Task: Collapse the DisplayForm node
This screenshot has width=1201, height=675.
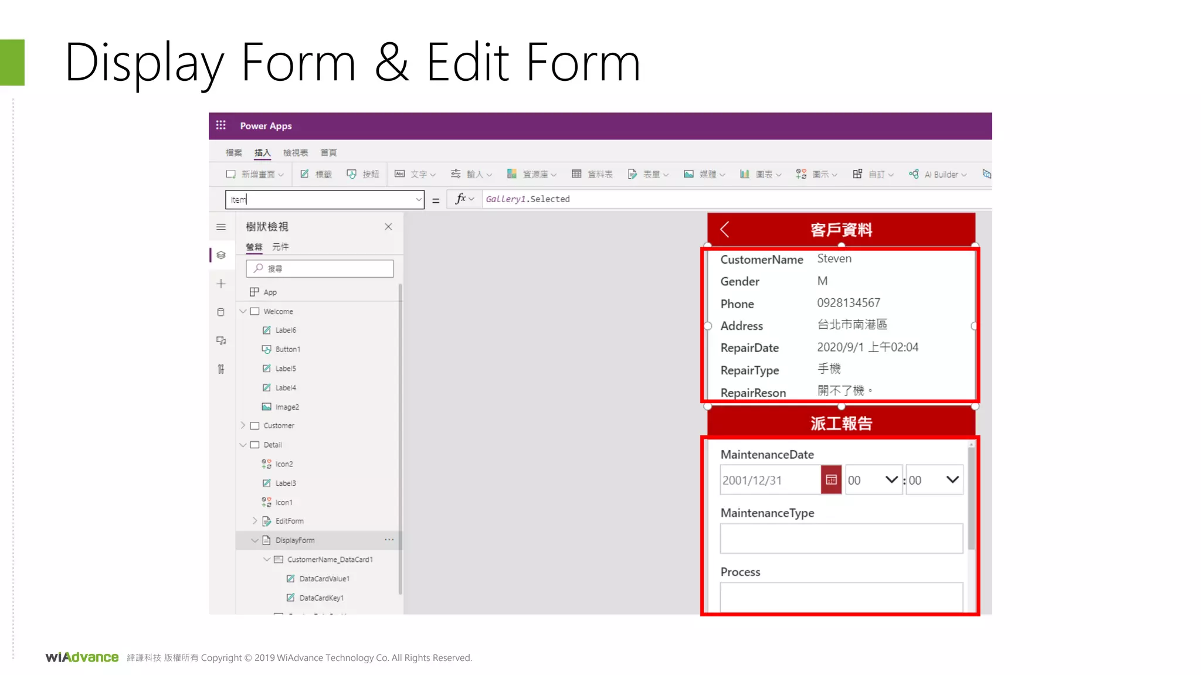Action: pos(255,540)
